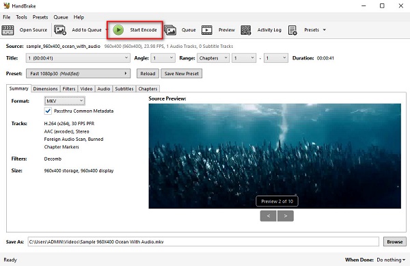Open the Queue menu
This screenshot has width=410, height=266.
coord(61,17)
